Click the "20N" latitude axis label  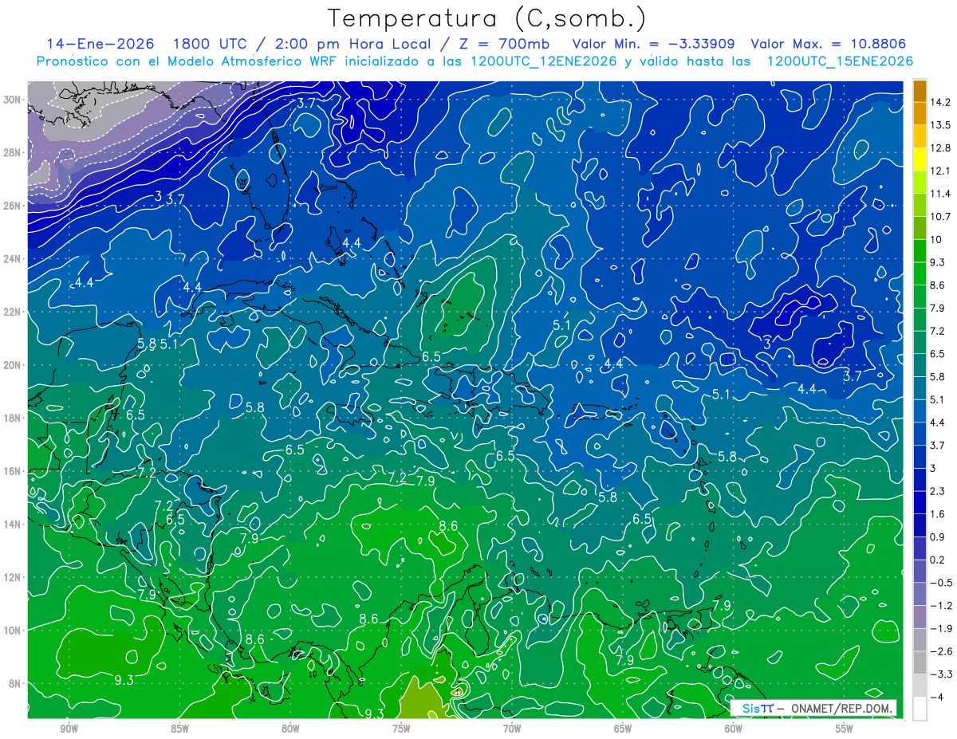pos(14,365)
